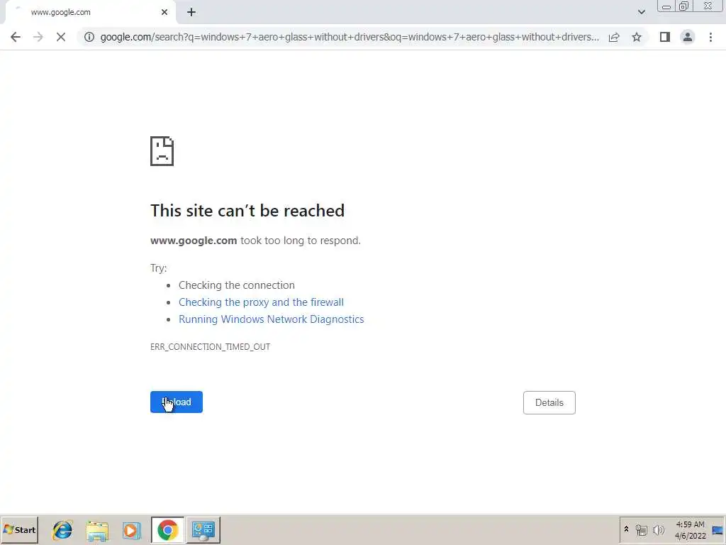Screen dimensions: 726x545
Task: Share this page icon in the address bar
Action: click(614, 37)
